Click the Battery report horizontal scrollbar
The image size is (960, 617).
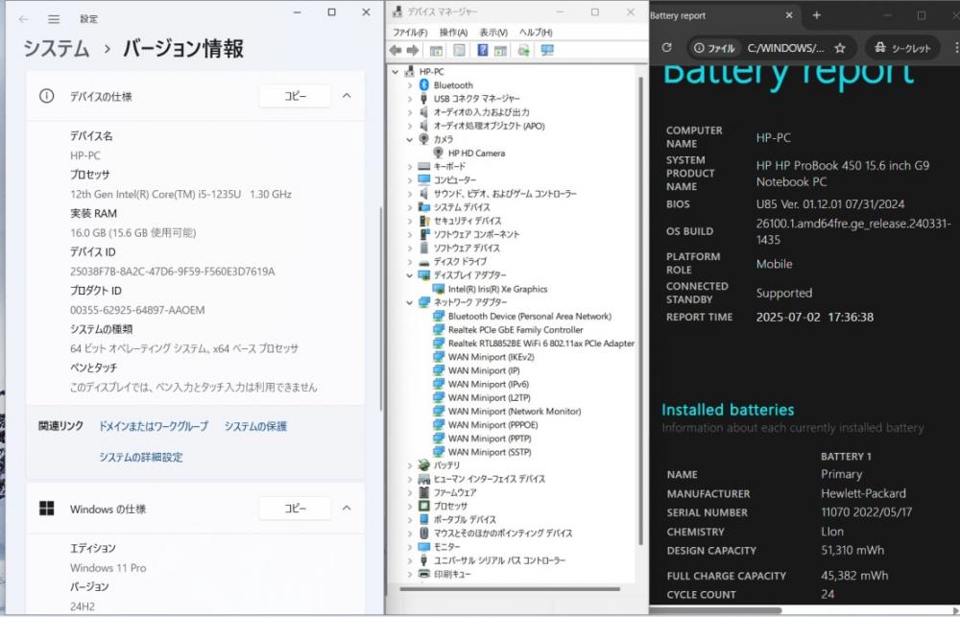coord(715,610)
